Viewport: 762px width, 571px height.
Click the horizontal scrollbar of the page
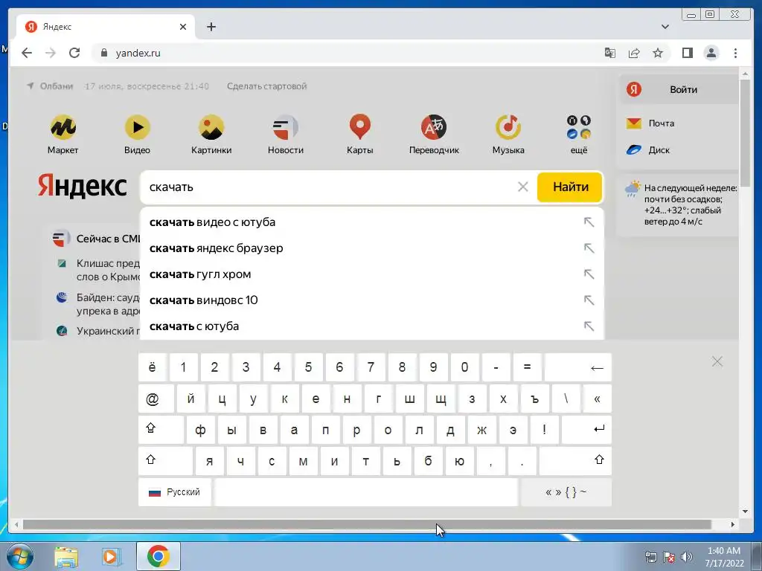coord(367,524)
